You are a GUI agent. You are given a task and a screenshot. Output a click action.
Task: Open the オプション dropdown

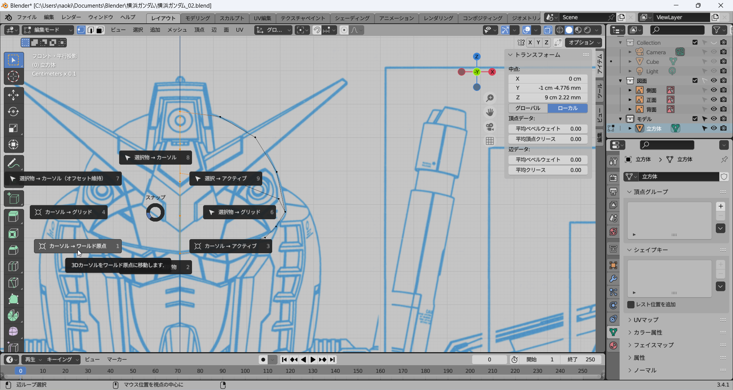583,42
